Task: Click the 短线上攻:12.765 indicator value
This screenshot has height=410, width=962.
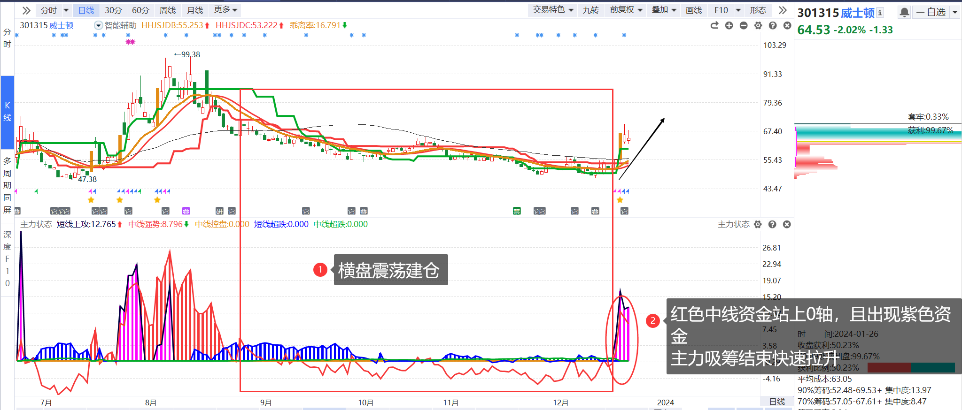Action: tap(86, 224)
